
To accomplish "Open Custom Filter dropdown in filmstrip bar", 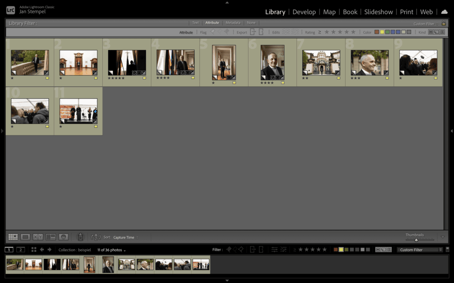I will click(x=421, y=250).
